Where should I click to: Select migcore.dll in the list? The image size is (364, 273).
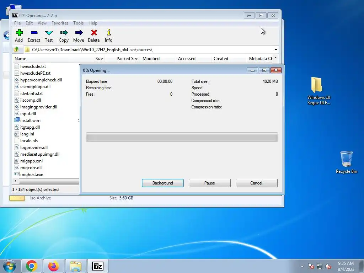31,168
